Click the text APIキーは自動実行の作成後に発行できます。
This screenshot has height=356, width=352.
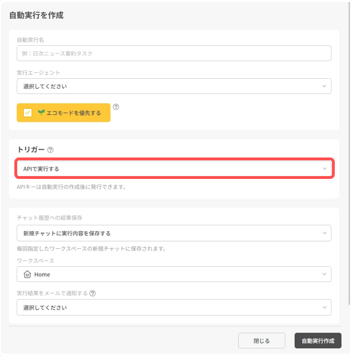(x=71, y=187)
